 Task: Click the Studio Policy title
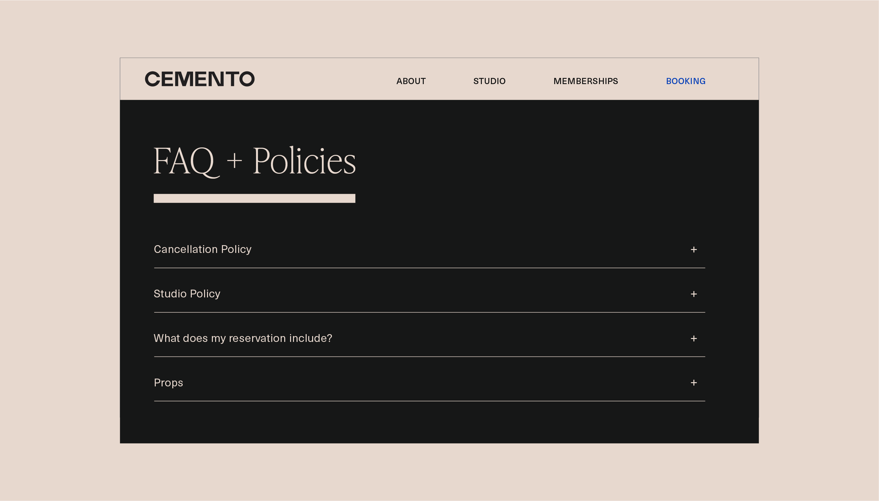pos(187,294)
